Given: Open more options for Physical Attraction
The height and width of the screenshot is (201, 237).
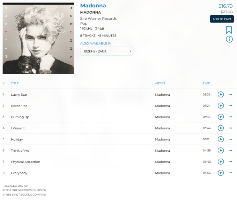Looking at the screenshot, I should (230, 162).
